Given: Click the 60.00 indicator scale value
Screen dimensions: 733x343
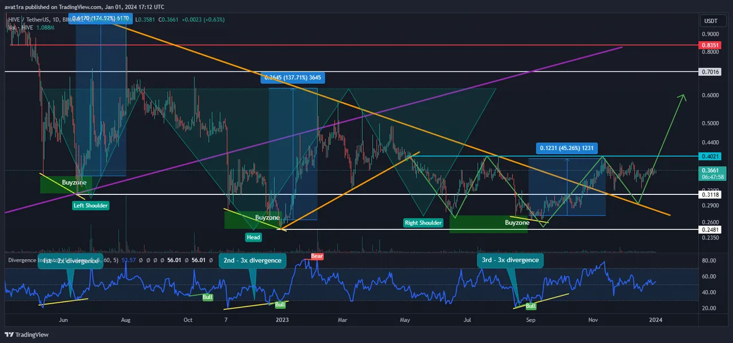Looking at the screenshot, I should pos(708,277).
